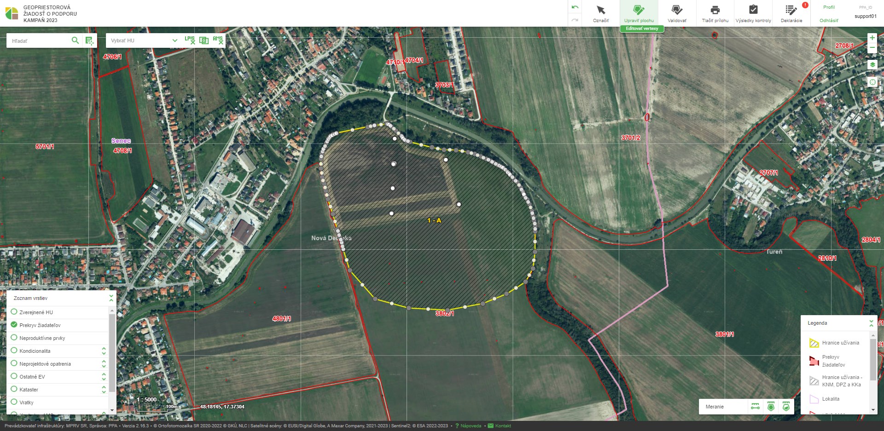This screenshot has width=884, height=431.
Task: Click the undo arrow
Action: (575, 7)
